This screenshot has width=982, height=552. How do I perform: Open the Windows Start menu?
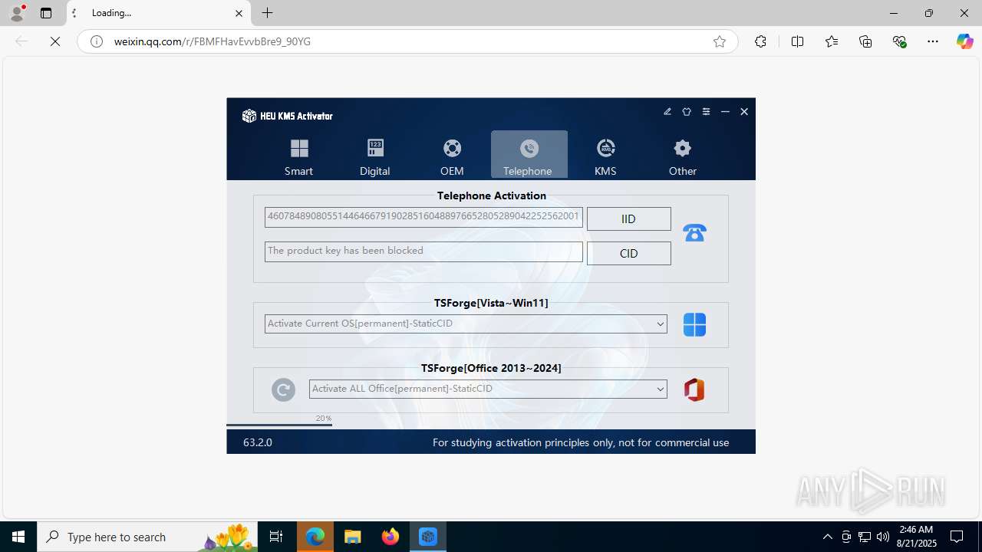pyautogui.click(x=18, y=537)
